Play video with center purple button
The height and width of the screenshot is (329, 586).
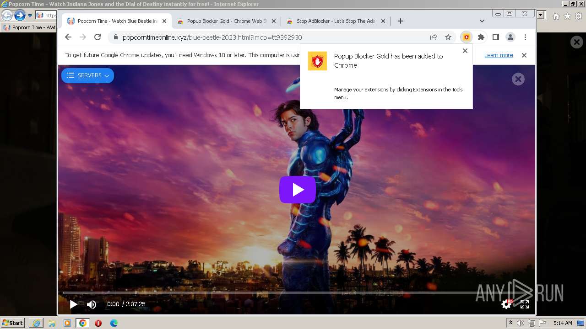pyautogui.click(x=298, y=190)
